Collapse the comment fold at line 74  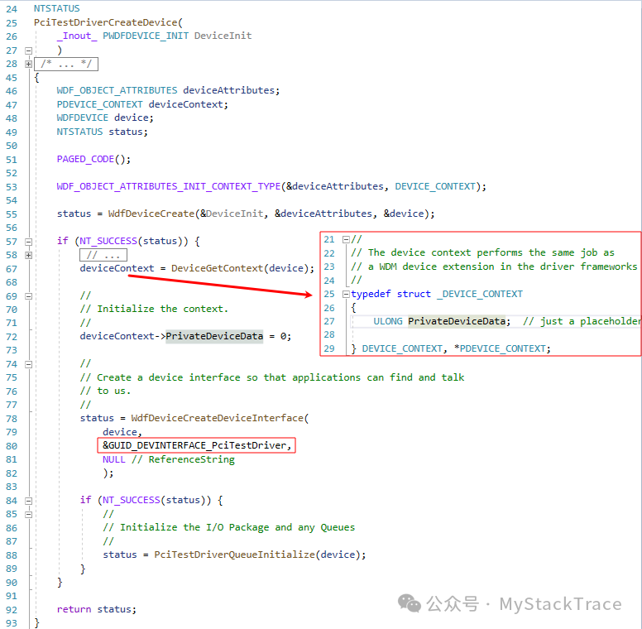coord(28,364)
